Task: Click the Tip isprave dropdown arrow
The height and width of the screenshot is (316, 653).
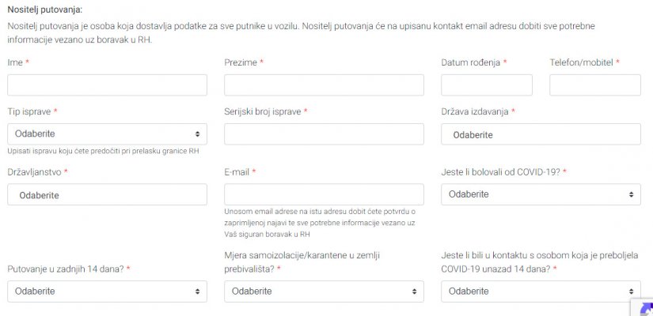Action: tap(196, 134)
